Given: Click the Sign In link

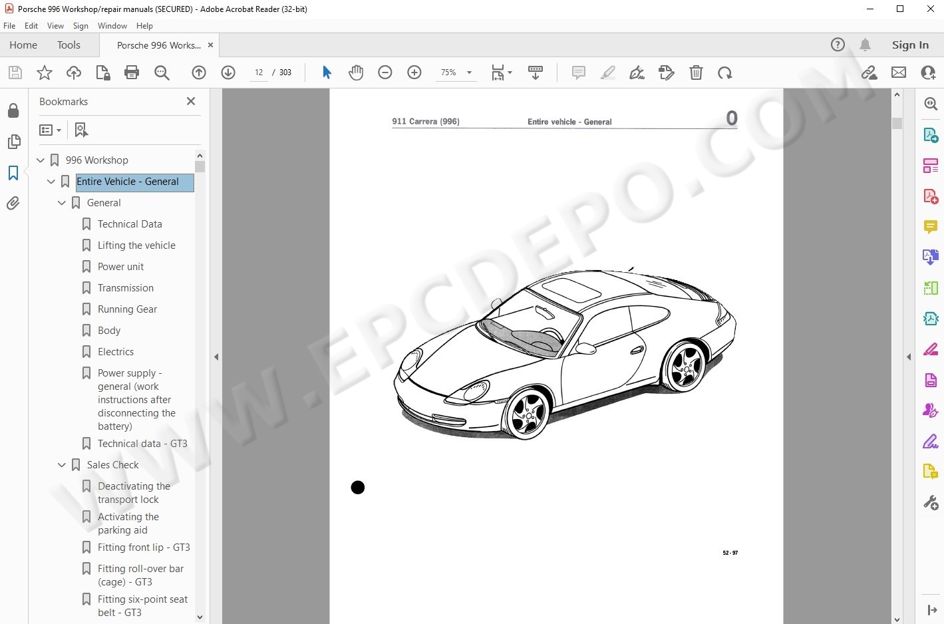Looking at the screenshot, I should pyautogui.click(x=910, y=45).
